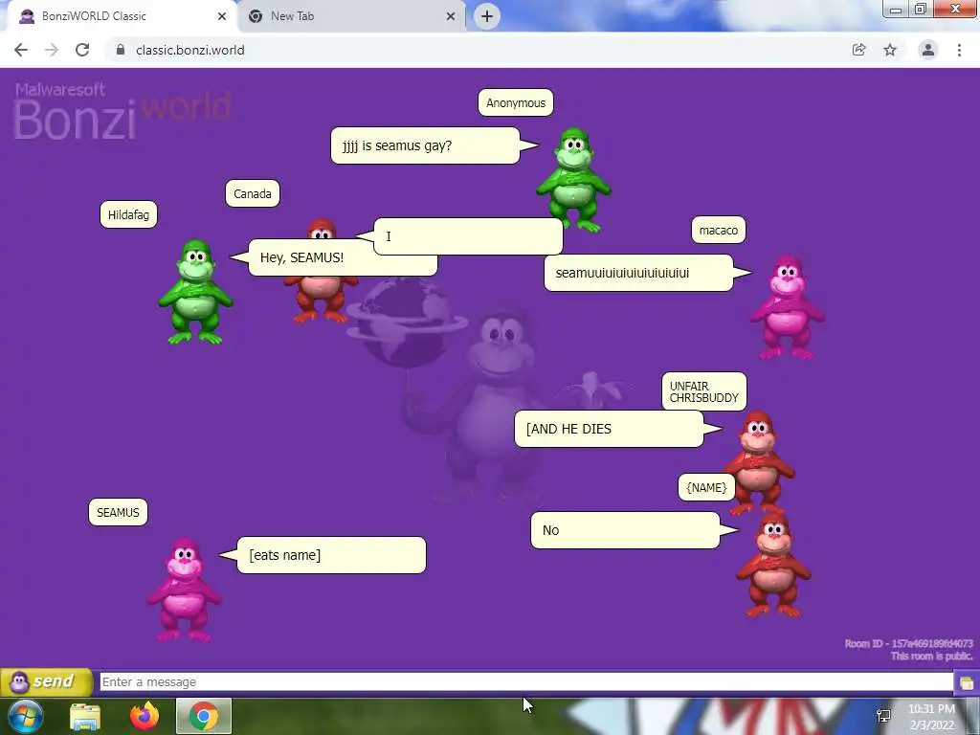Click the address bar URL classic.bonzi.world
This screenshot has width=980, height=735.
click(x=190, y=50)
